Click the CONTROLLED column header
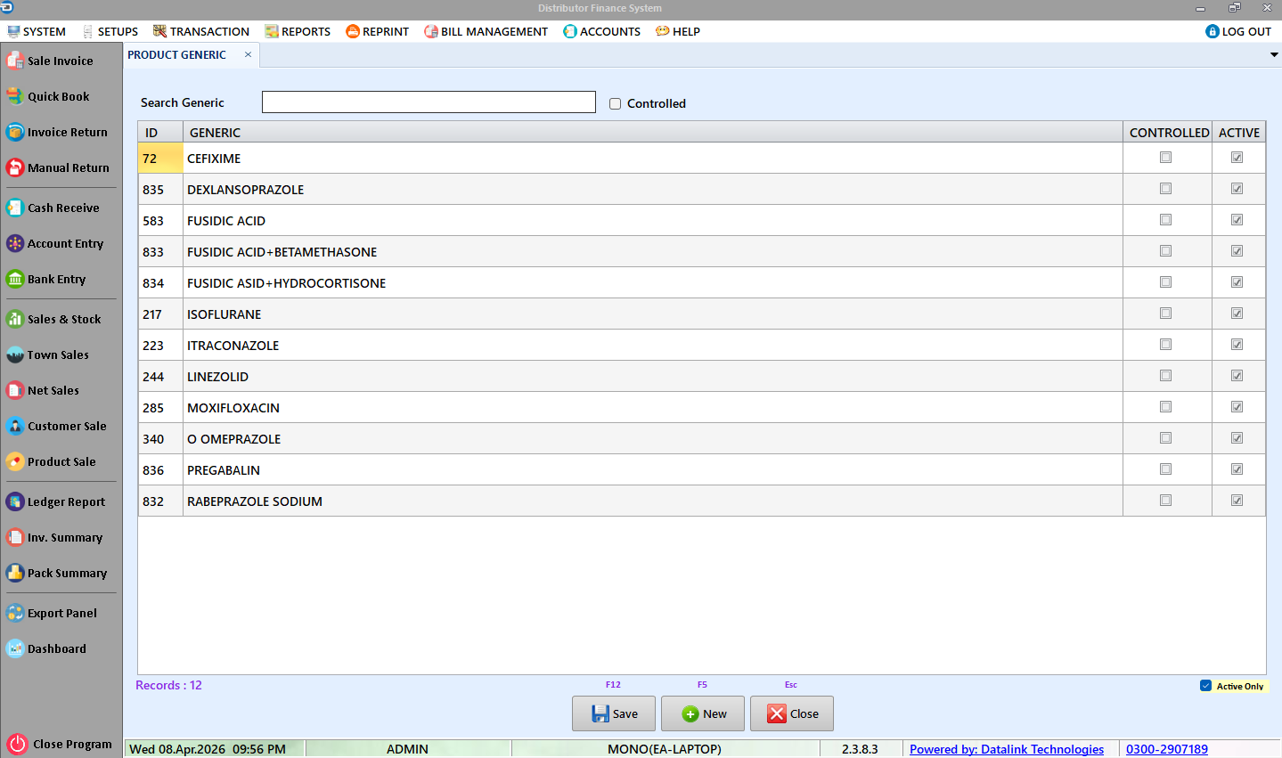The image size is (1282, 758). pyautogui.click(x=1168, y=132)
